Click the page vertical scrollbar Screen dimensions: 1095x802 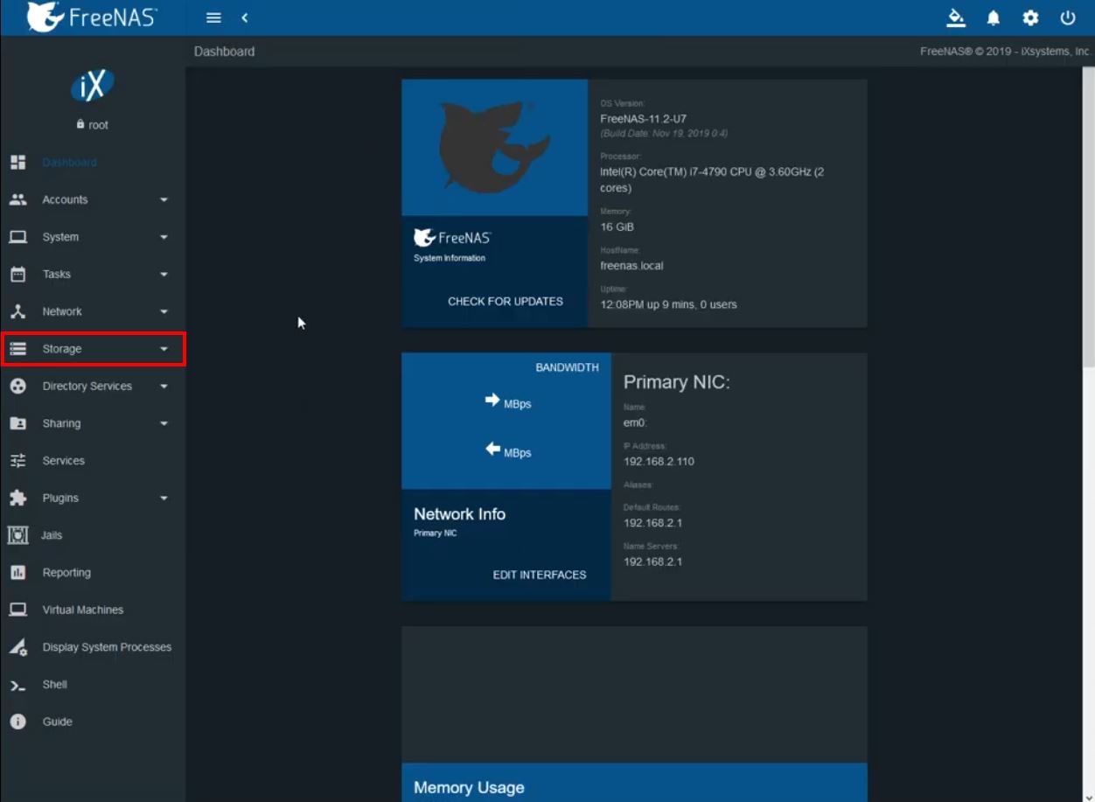[x=1089, y=219]
